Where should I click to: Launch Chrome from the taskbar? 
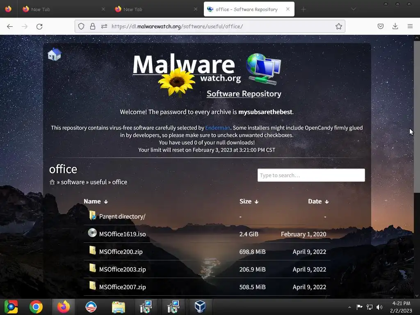pos(36,307)
